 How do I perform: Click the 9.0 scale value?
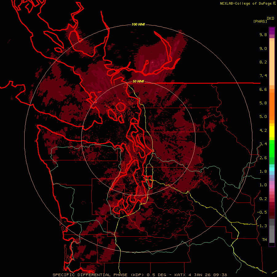point(263,48)
